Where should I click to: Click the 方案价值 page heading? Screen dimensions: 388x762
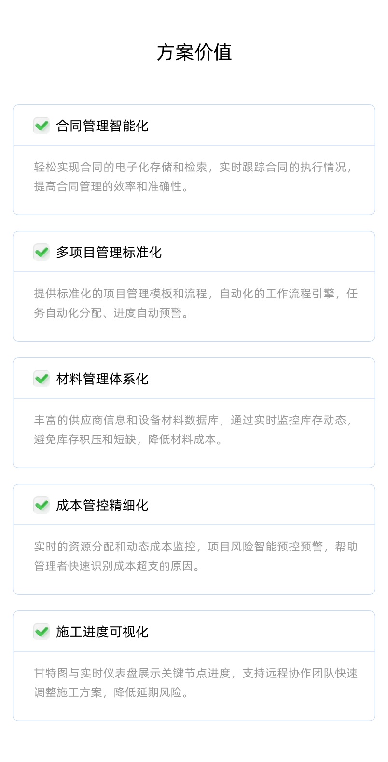pos(194,53)
